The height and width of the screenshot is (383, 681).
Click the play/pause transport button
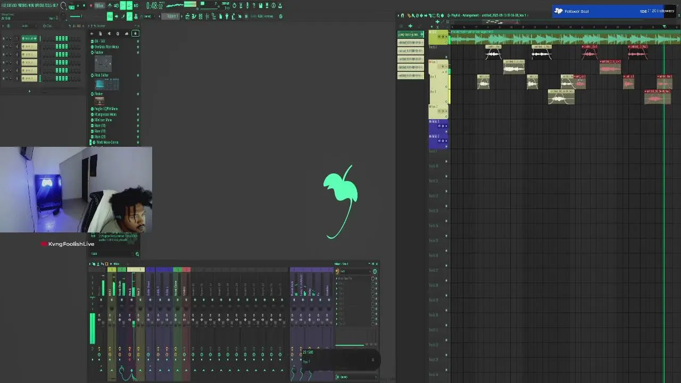[78, 5]
